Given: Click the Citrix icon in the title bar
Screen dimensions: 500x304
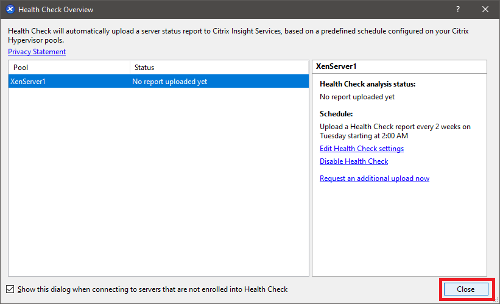Looking at the screenshot, I should (x=10, y=10).
